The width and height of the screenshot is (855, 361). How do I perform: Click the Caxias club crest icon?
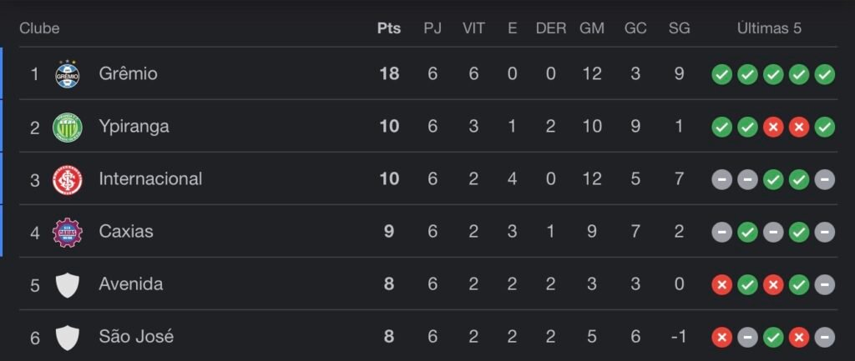pyautogui.click(x=67, y=232)
